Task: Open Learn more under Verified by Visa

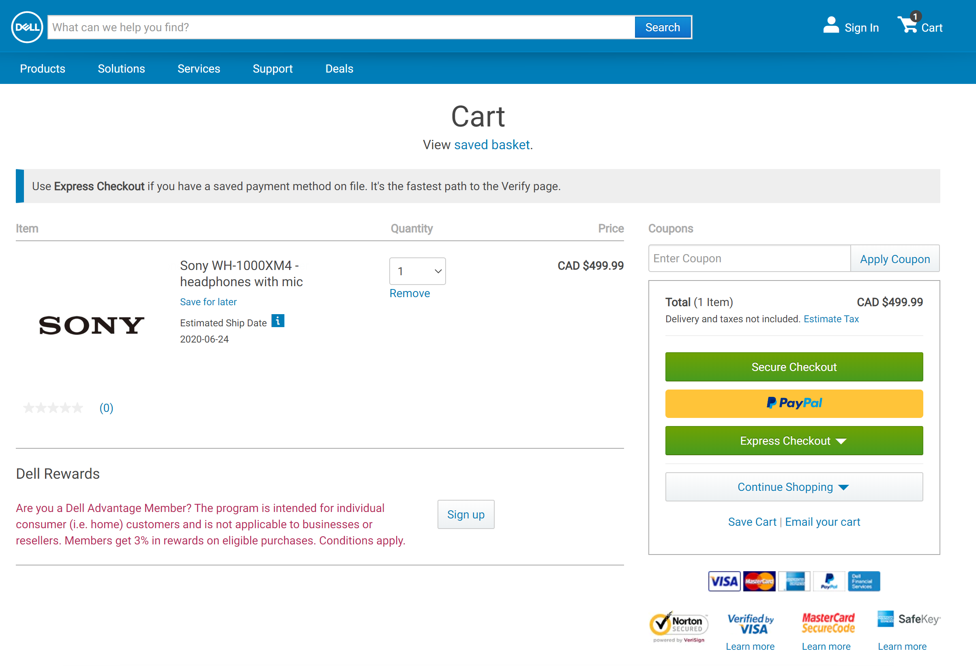Action: (x=750, y=646)
